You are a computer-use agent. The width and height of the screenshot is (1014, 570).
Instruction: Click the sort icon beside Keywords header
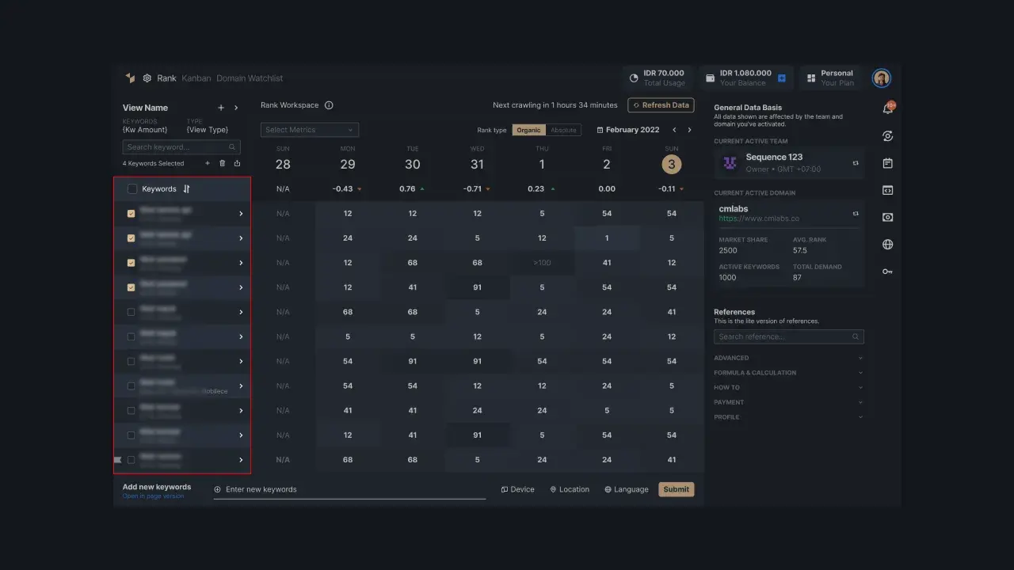(x=187, y=189)
